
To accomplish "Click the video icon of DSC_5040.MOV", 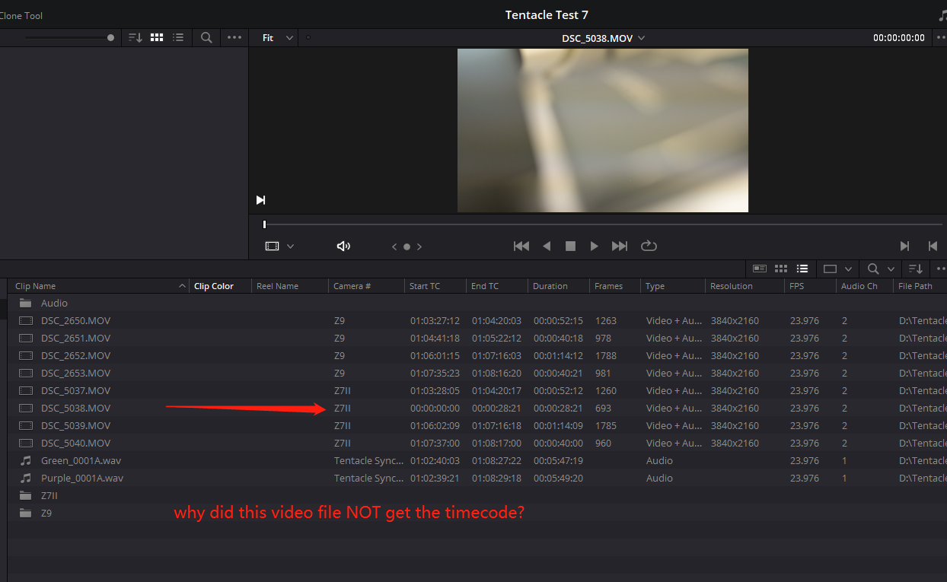I will (26, 443).
